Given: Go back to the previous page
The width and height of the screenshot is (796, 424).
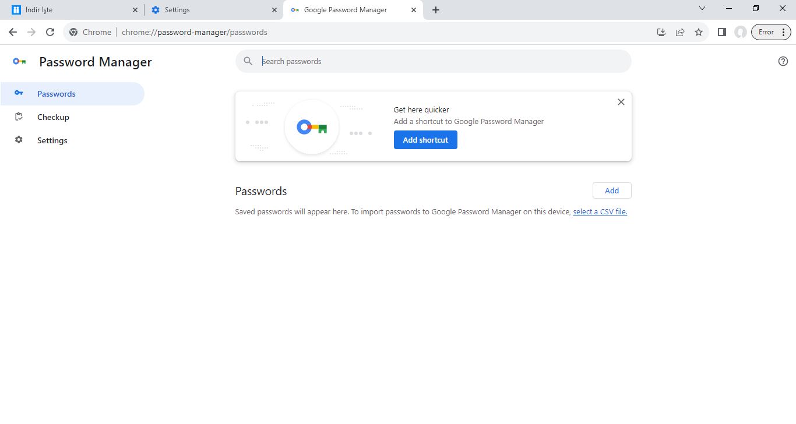Looking at the screenshot, I should (13, 32).
